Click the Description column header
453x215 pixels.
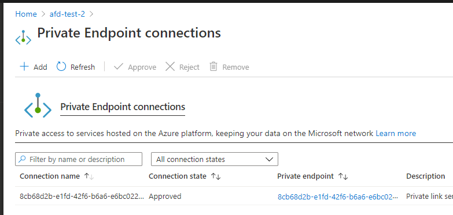coord(426,176)
